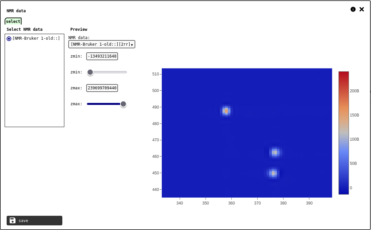This screenshot has width=371, height=230.
Task: Focus the zmin value input field
Action: (x=102, y=56)
